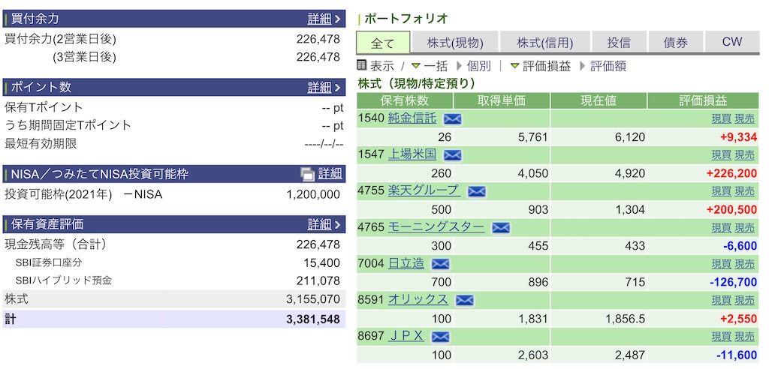The height and width of the screenshot is (369, 769).
Task: Click mail icon next to ＪＰＸ
Action: [x=440, y=337]
